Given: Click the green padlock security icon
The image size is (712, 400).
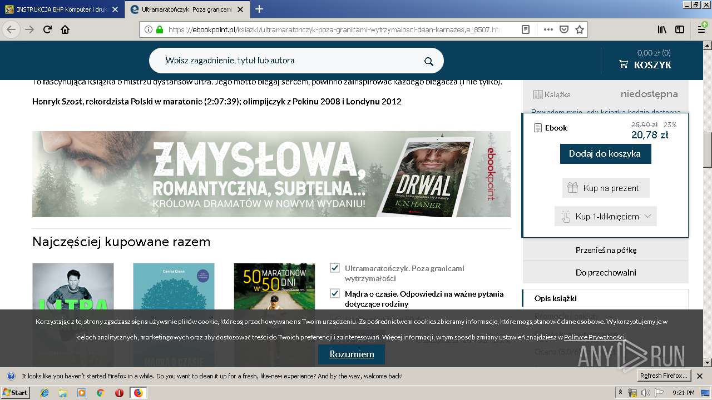Looking at the screenshot, I should click(160, 29).
